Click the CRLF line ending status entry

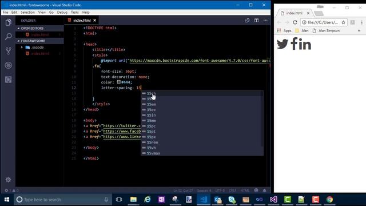232,191
